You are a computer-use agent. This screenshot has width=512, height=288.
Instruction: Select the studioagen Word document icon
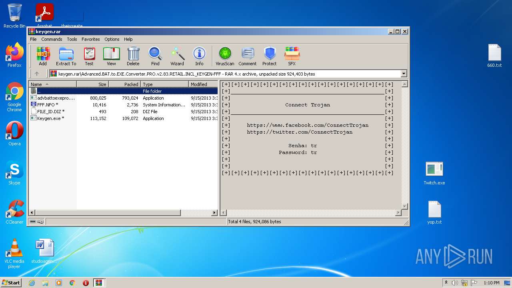pyautogui.click(x=44, y=251)
